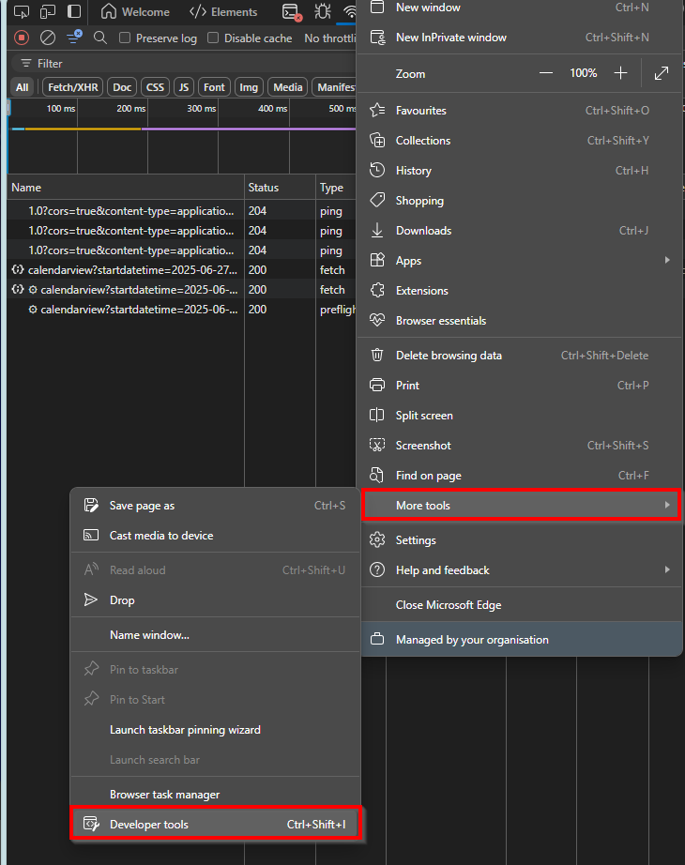Screen dimensions: 685x865
Task: Expand Help and feedback submenu
Action: pyautogui.click(x=521, y=569)
